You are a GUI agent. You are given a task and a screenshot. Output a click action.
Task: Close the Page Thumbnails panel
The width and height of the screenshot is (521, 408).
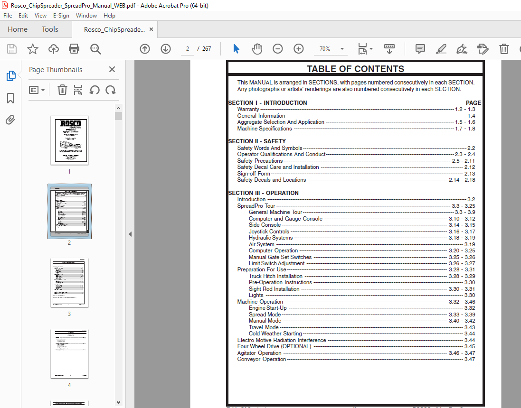(x=112, y=69)
